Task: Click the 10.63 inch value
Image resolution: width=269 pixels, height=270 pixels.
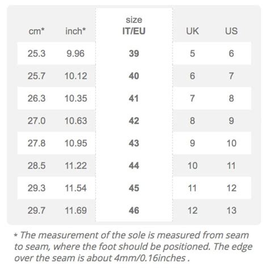Action: click(x=76, y=121)
